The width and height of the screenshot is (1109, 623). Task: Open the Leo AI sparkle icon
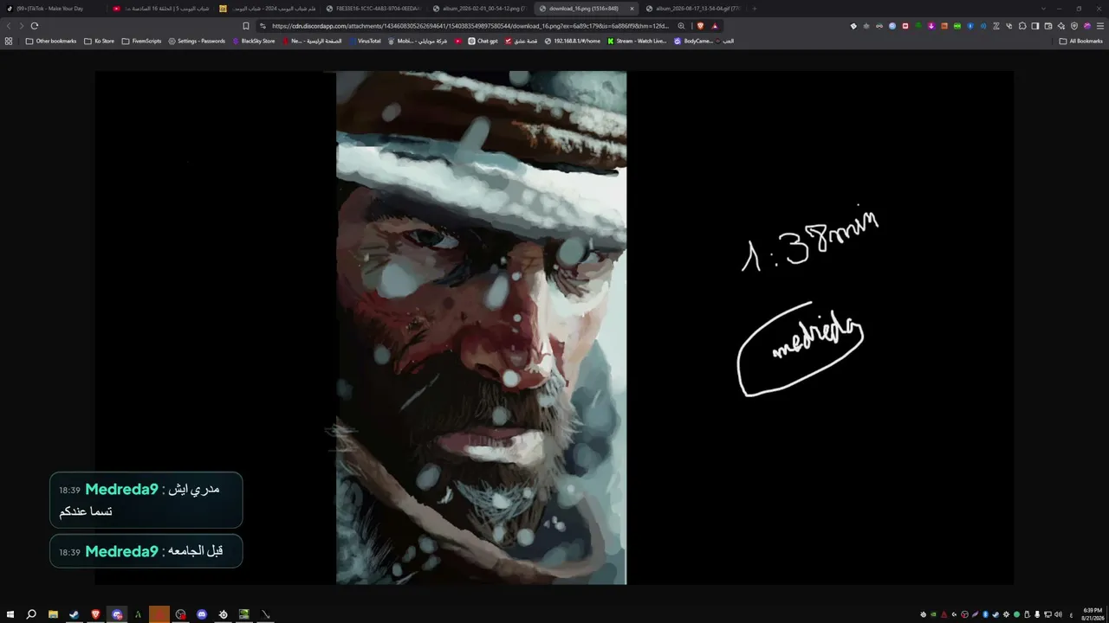coord(1061,26)
